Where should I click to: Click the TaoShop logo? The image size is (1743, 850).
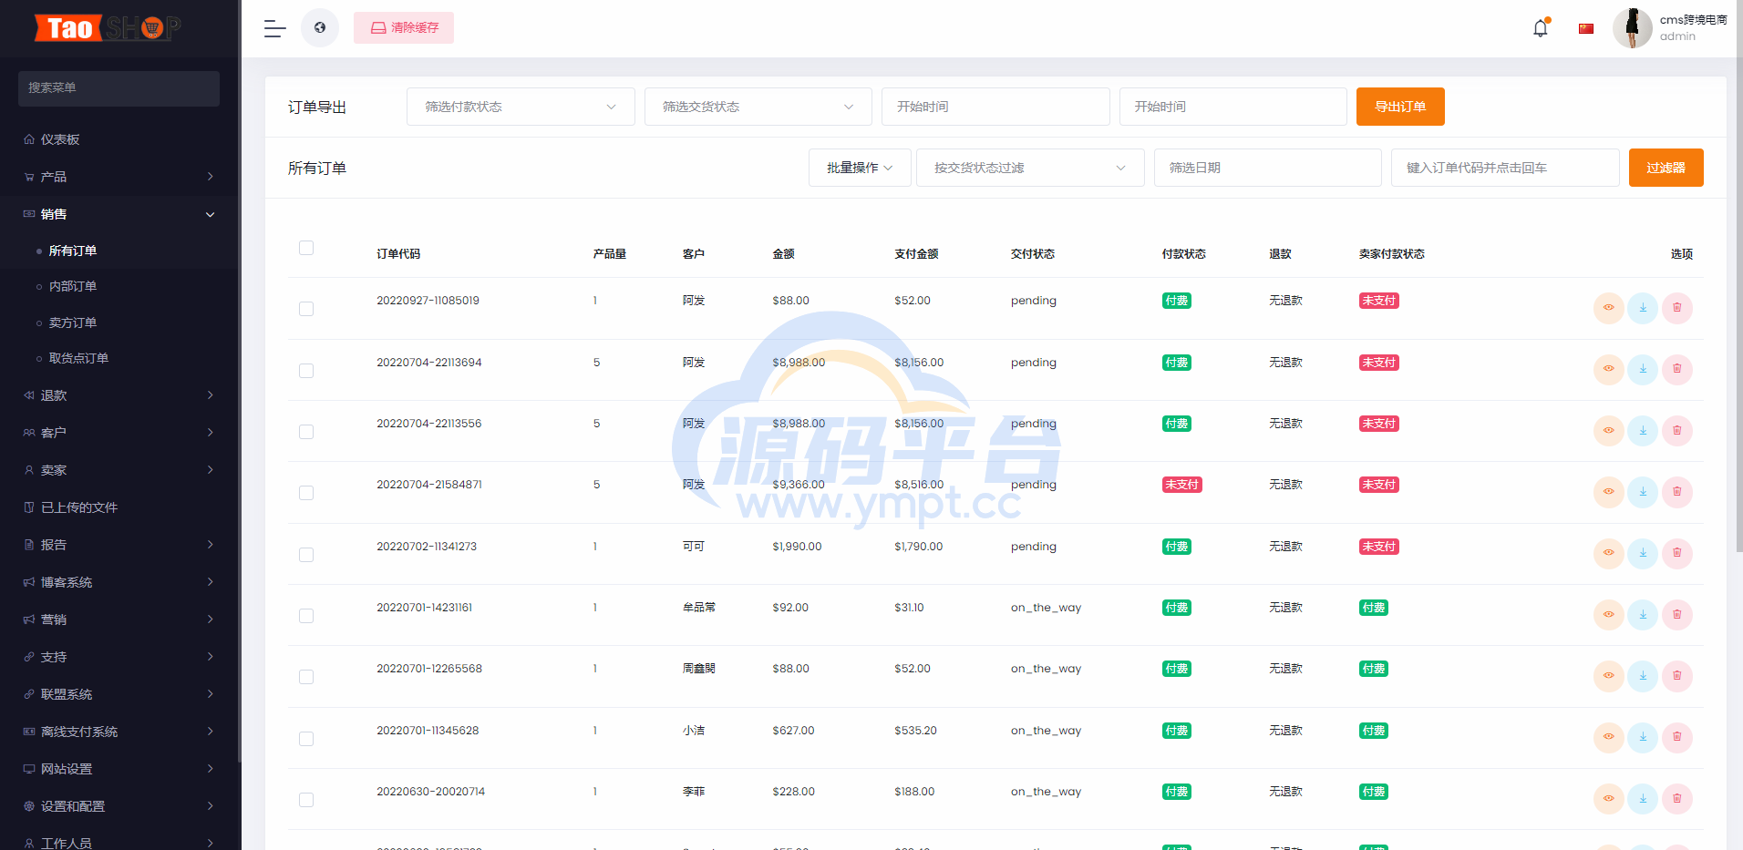tap(108, 28)
